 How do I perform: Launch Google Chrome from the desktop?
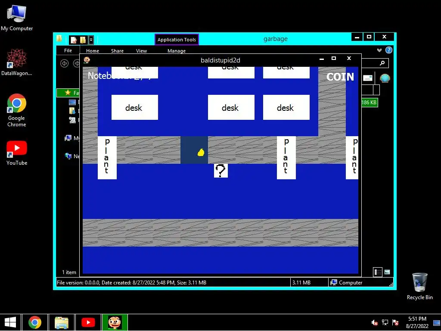17,110
